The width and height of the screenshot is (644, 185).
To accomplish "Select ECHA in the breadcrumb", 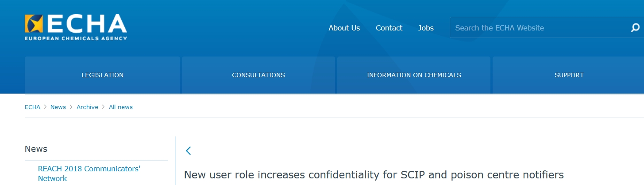I will (32, 107).
